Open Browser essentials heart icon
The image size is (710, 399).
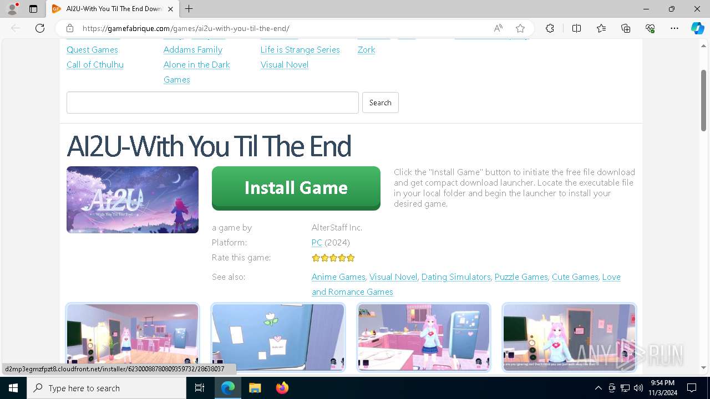[x=650, y=28]
